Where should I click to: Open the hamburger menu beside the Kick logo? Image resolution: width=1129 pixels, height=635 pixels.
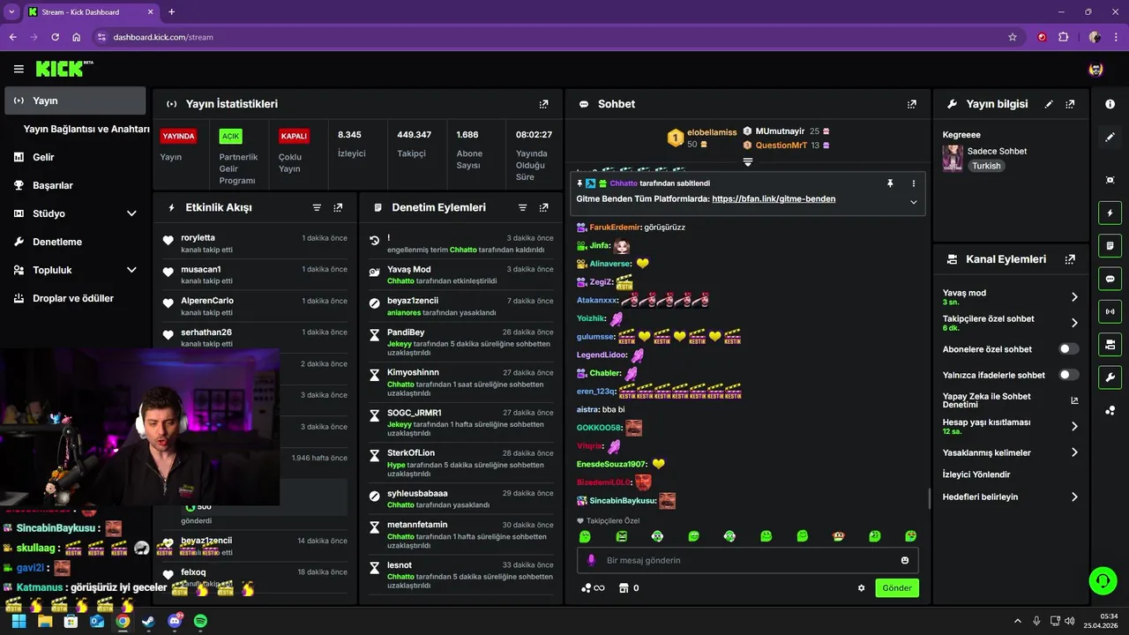[x=19, y=69]
